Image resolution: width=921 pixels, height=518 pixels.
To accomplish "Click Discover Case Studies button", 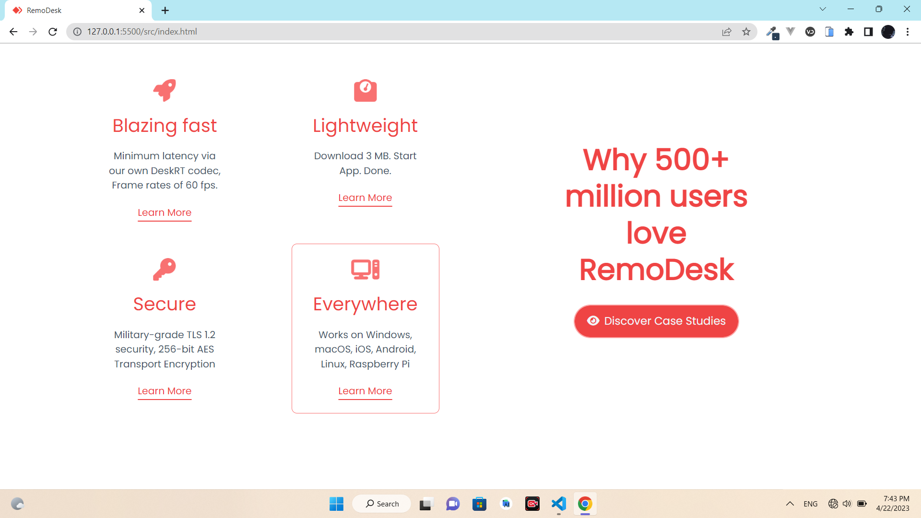I will coord(656,321).
